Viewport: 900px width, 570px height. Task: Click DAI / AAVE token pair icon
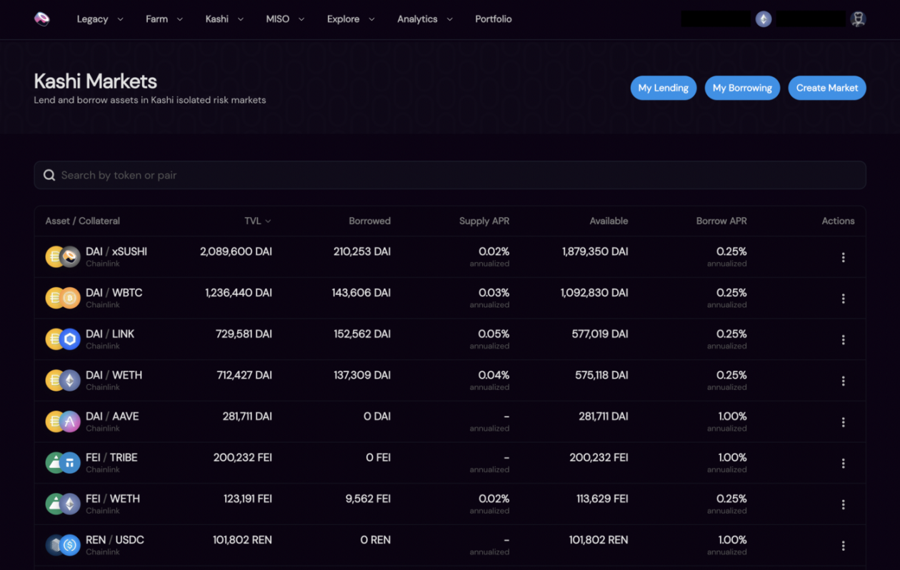click(63, 422)
